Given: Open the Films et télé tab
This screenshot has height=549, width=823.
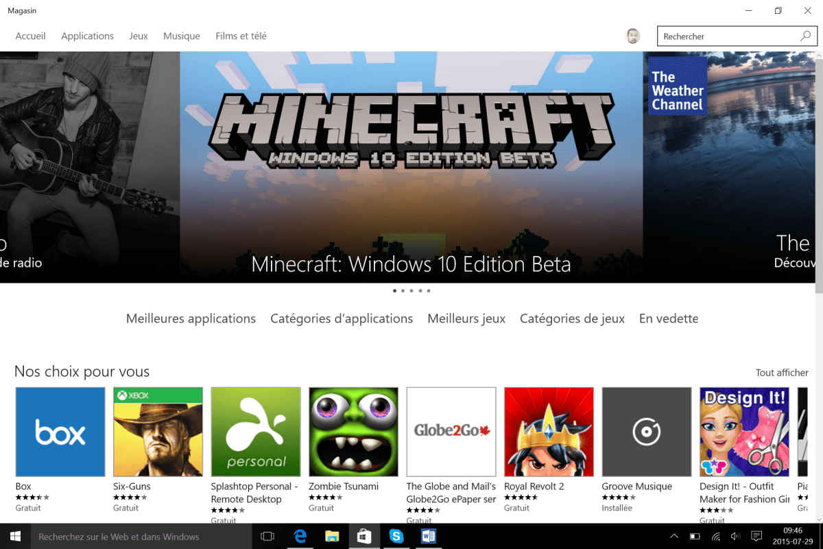Looking at the screenshot, I should coord(241,36).
